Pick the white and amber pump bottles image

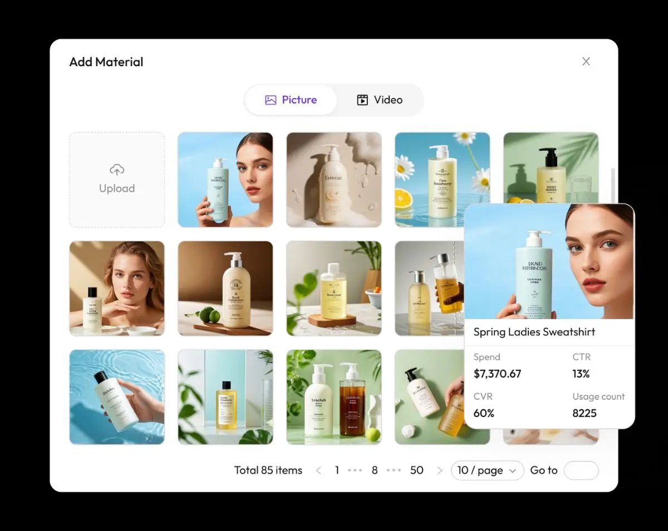(x=334, y=397)
